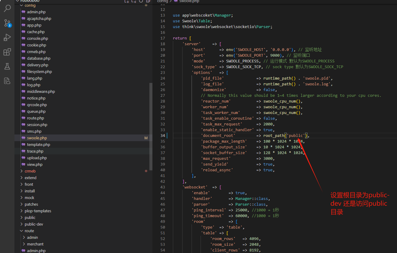Viewport: 397px width, 253px height.
Task: Click 'websocket' section key on line 43
Action: pyautogui.click(x=195, y=187)
